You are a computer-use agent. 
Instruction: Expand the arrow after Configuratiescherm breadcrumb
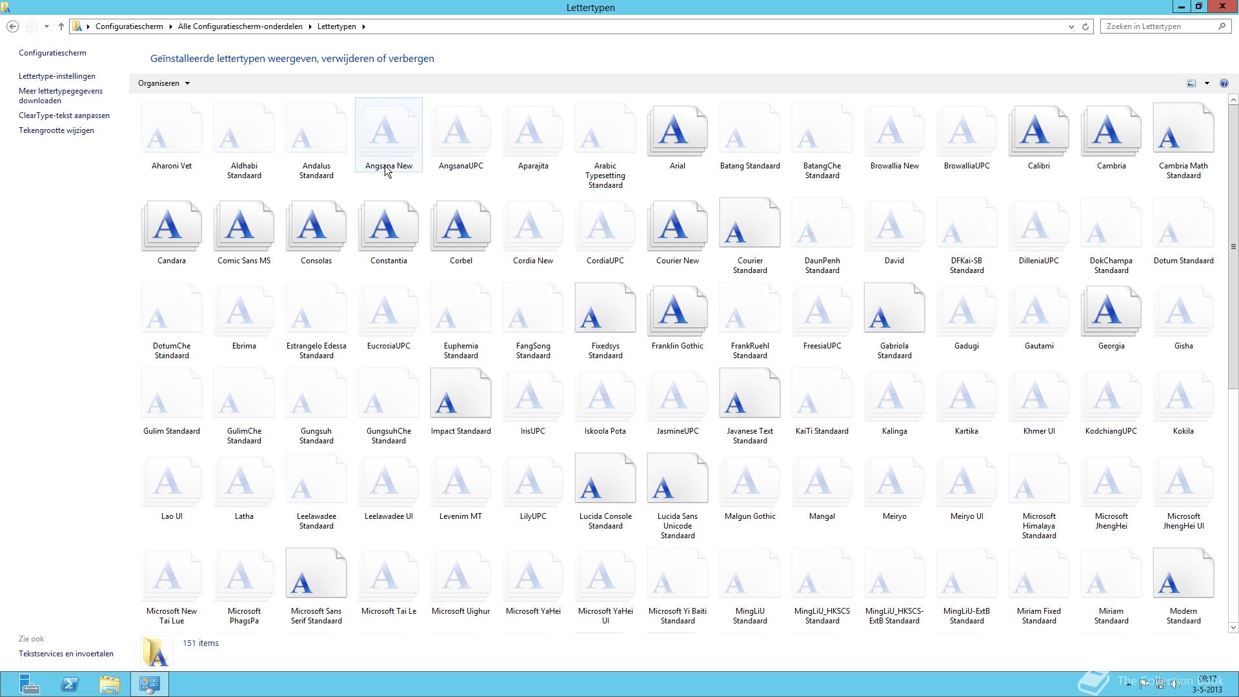[x=171, y=26]
